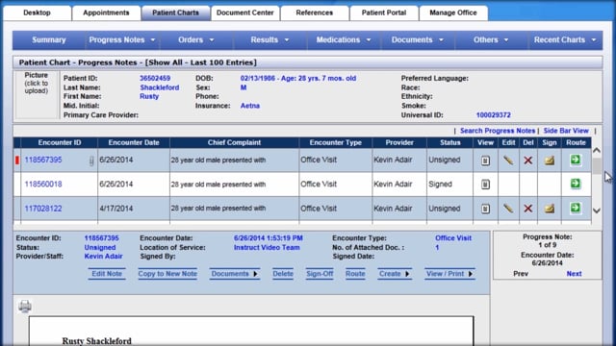Click the paperclip attachment icon for 118567395

coord(91,161)
